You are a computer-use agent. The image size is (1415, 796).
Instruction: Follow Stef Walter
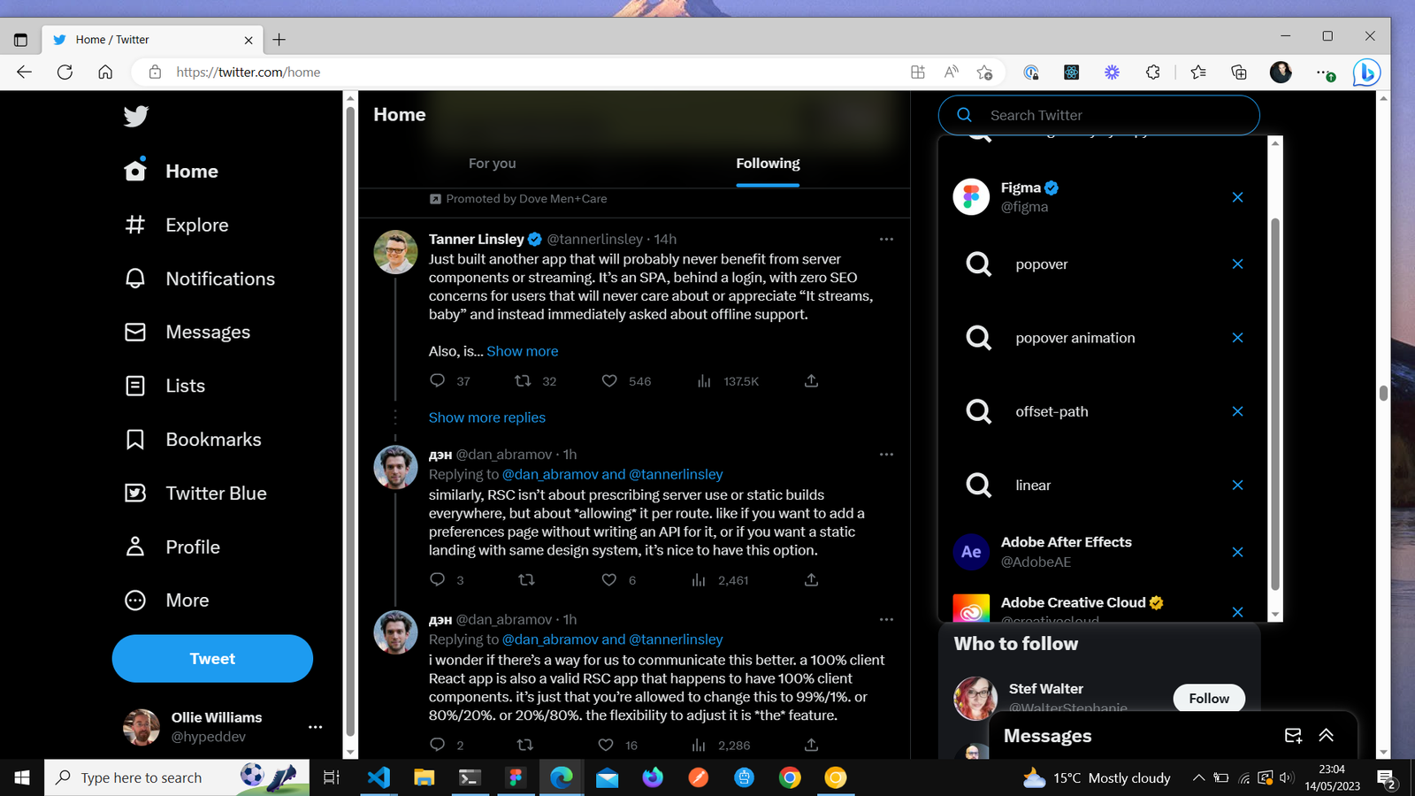pyautogui.click(x=1208, y=698)
